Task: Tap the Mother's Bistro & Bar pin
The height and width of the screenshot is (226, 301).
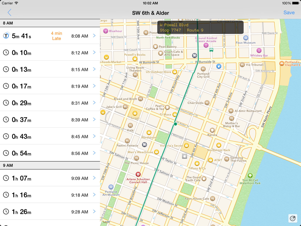Action: point(231,118)
